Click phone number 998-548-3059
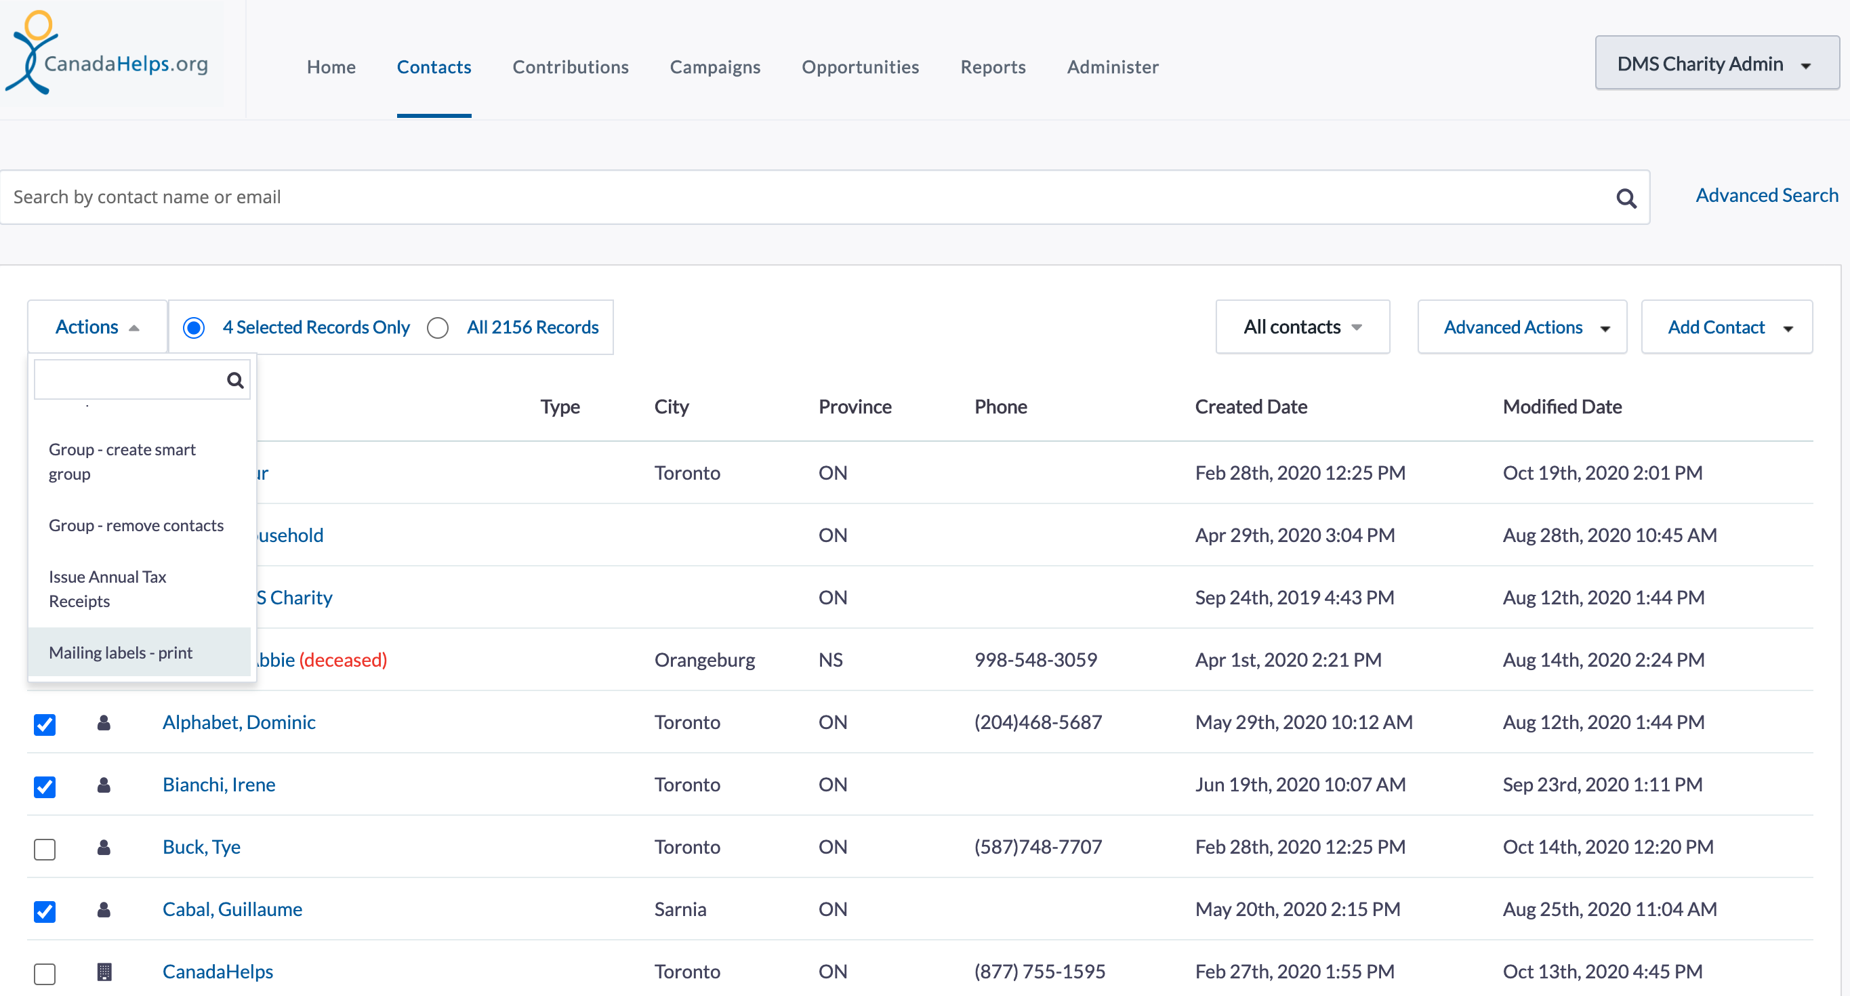 (x=1035, y=660)
